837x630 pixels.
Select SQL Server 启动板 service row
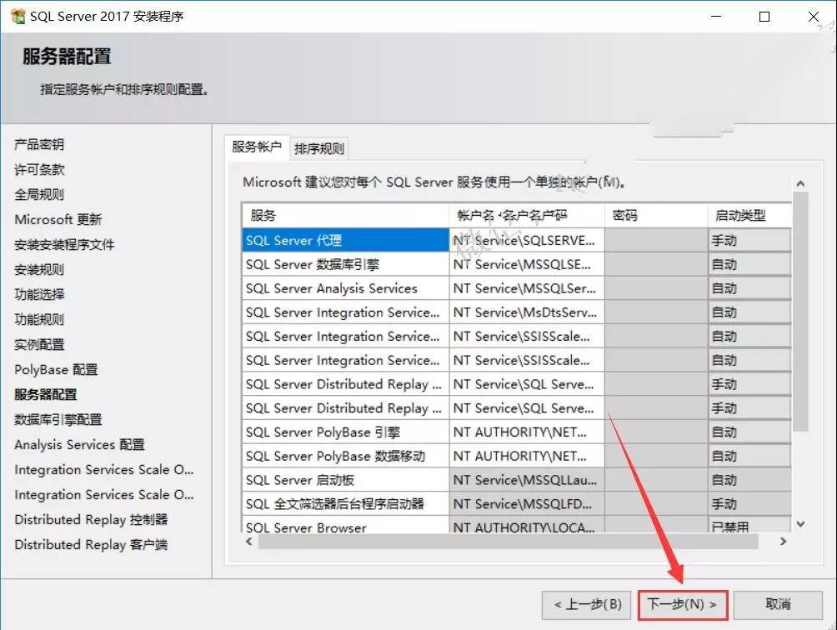[x=345, y=480]
